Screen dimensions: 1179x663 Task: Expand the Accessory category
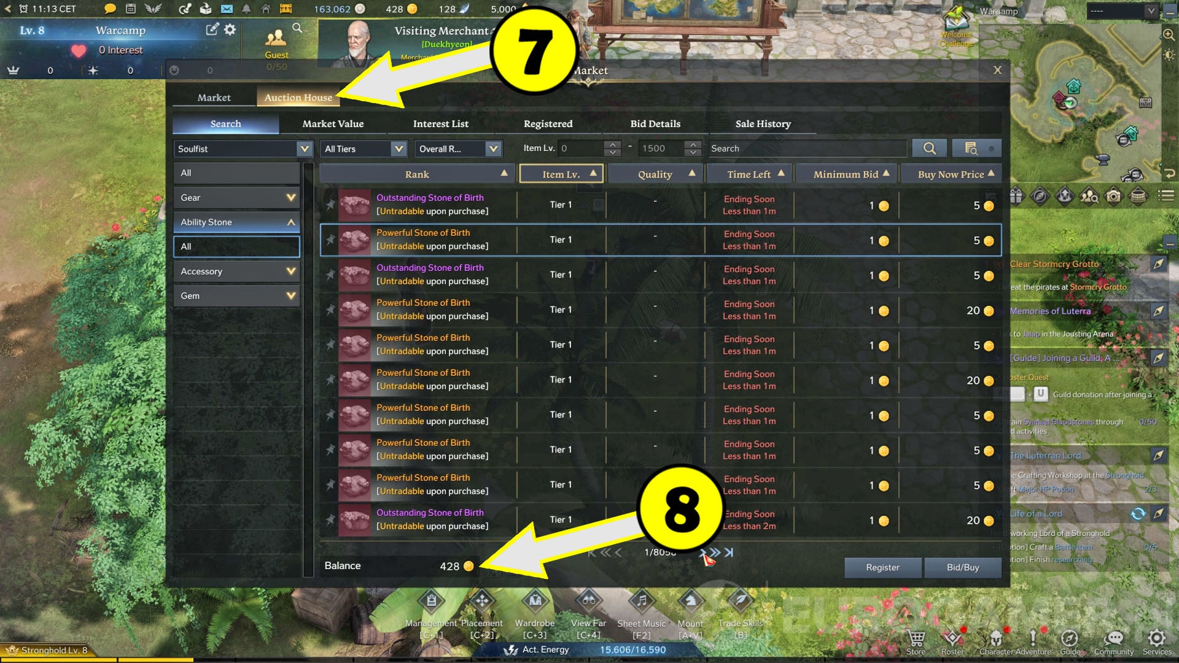237,271
